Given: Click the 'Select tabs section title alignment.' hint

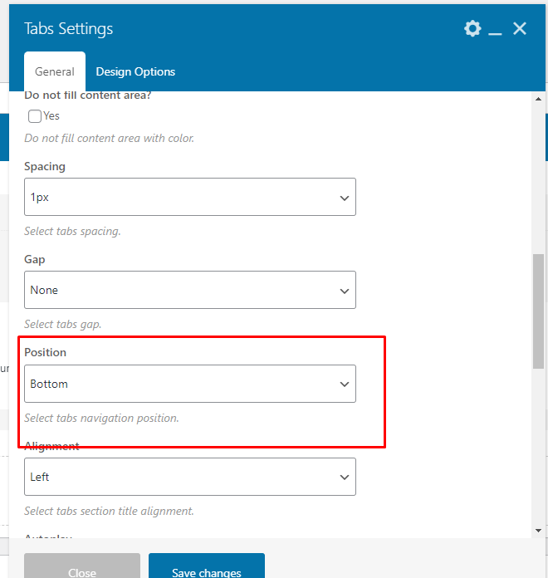Looking at the screenshot, I should (109, 511).
